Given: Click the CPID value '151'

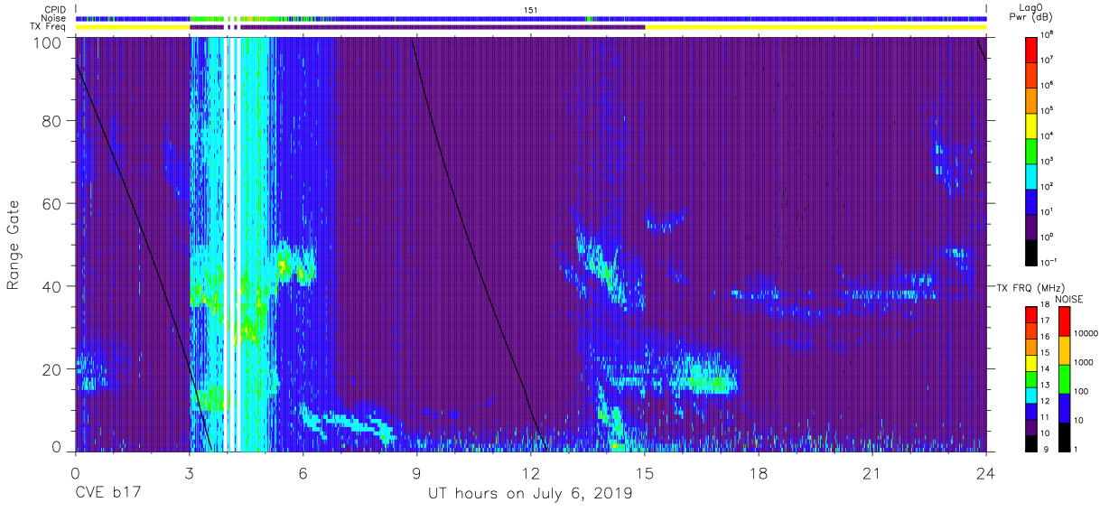Looking at the screenshot, I should coord(531,9).
